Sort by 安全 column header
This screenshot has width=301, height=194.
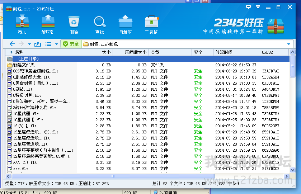click(x=203, y=52)
